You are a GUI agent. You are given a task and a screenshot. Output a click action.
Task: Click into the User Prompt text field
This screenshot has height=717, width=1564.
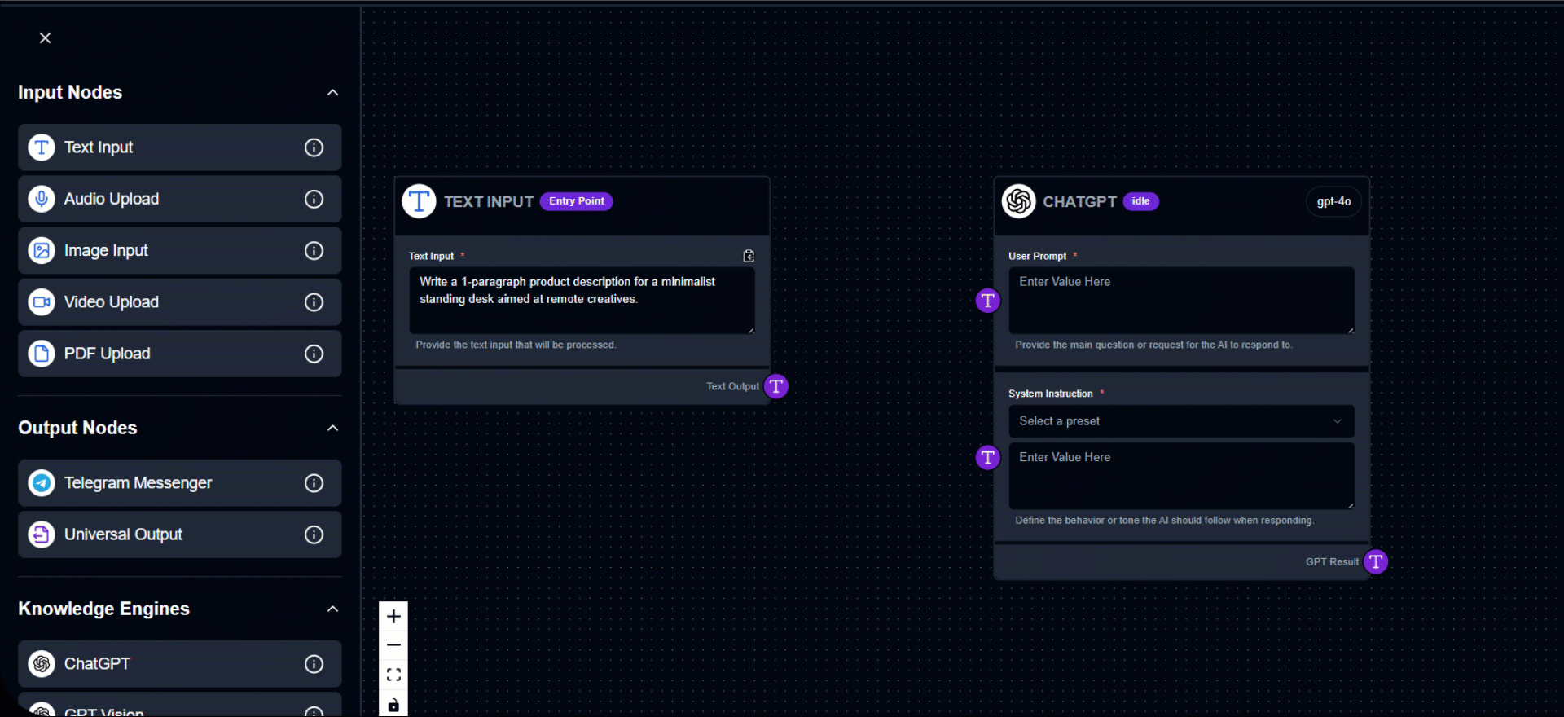coord(1180,301)
